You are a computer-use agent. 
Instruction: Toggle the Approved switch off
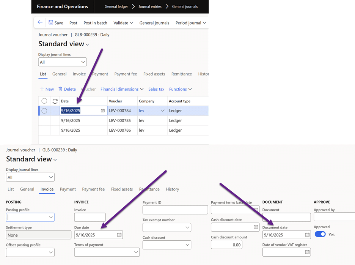pyautogui.click(x=320, y=234)
